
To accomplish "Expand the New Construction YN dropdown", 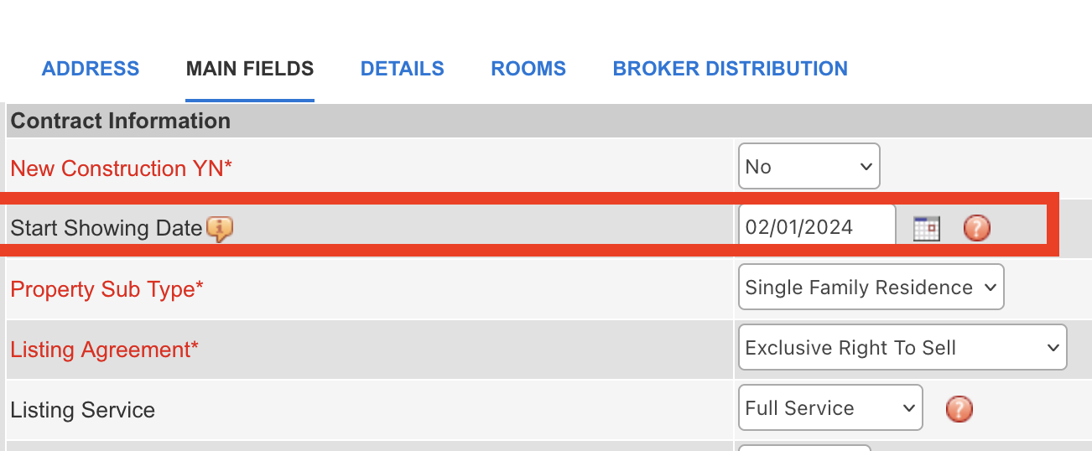I will pyautogui.click(x=809, y=166).
